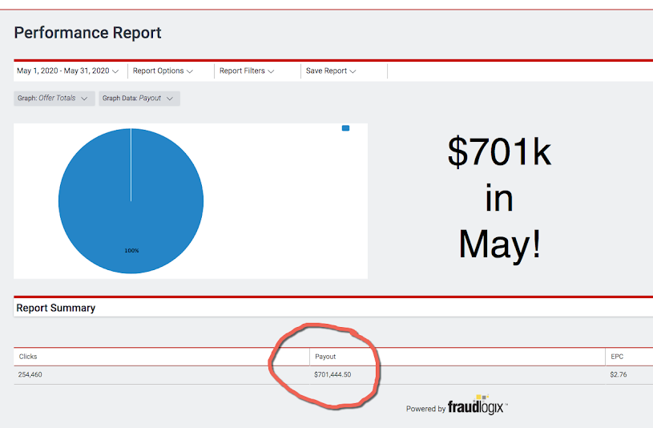Change the Graph Data: Payout selector
653x428 pixels.
pyautogui.click(x=139, y=99)
